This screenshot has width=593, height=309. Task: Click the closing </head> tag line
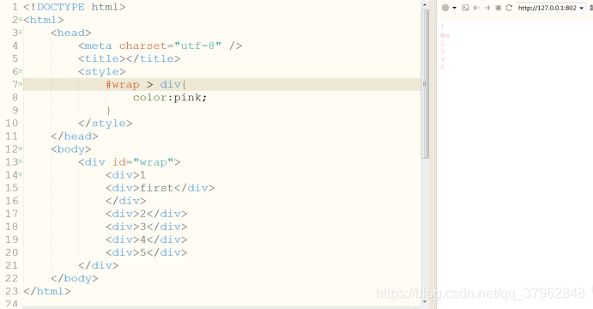(74, 136)
